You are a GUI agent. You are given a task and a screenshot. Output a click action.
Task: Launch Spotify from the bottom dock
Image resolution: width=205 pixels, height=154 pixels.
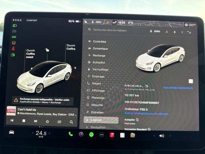(x=91, y=135)
